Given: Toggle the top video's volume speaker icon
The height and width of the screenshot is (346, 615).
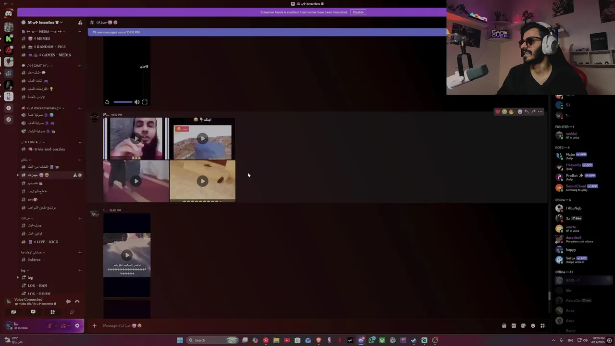Looking at the screenshot, I should click(x=137, y=102).
